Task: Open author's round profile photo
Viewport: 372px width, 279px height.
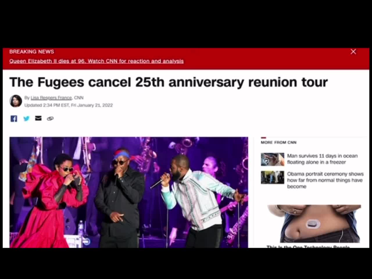Action: tap(16, 101)
